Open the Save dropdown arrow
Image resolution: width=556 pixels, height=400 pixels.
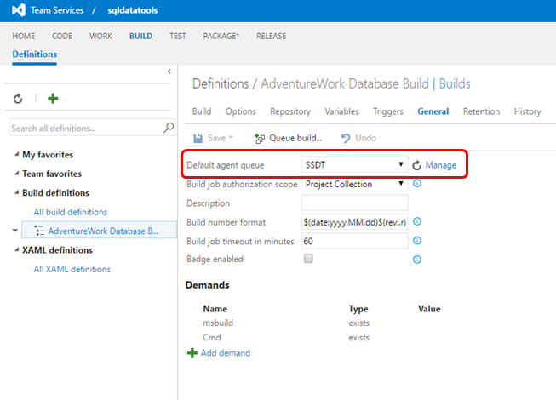(231, 138)
